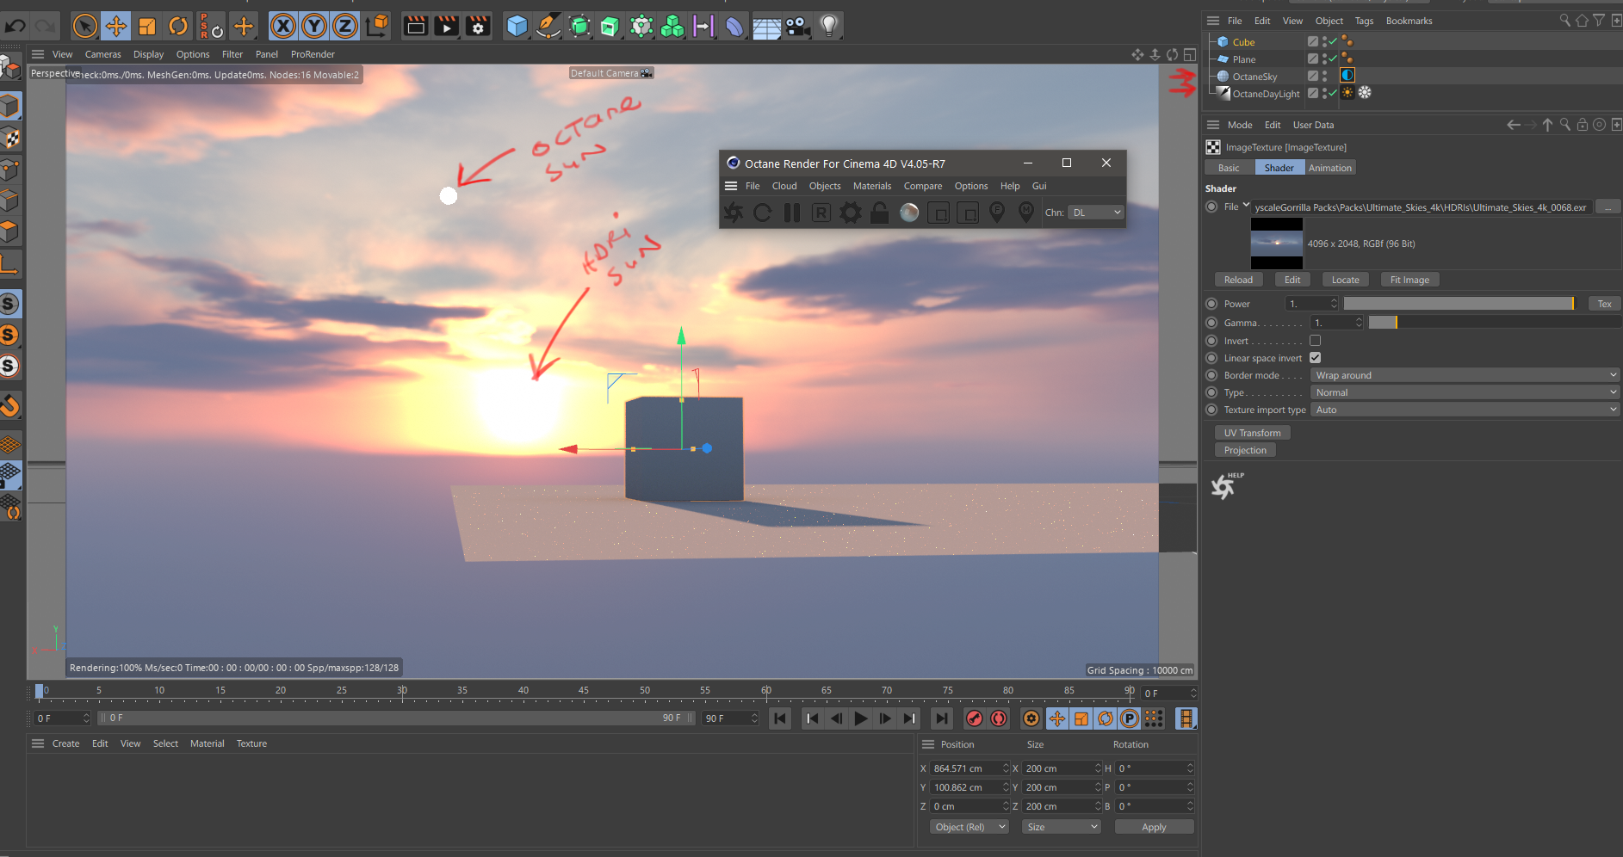Open Octane settings gear icon
The width and height of the screenshot is (1623, 857).
point(851,213)
